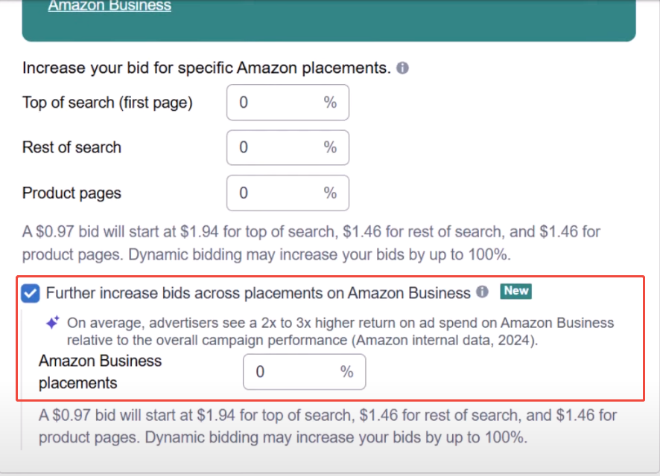The image size is (660, 476).
Task: Uncheck Further increase bids on Amazon Business checkbox
Action: (x=31, y=294)
